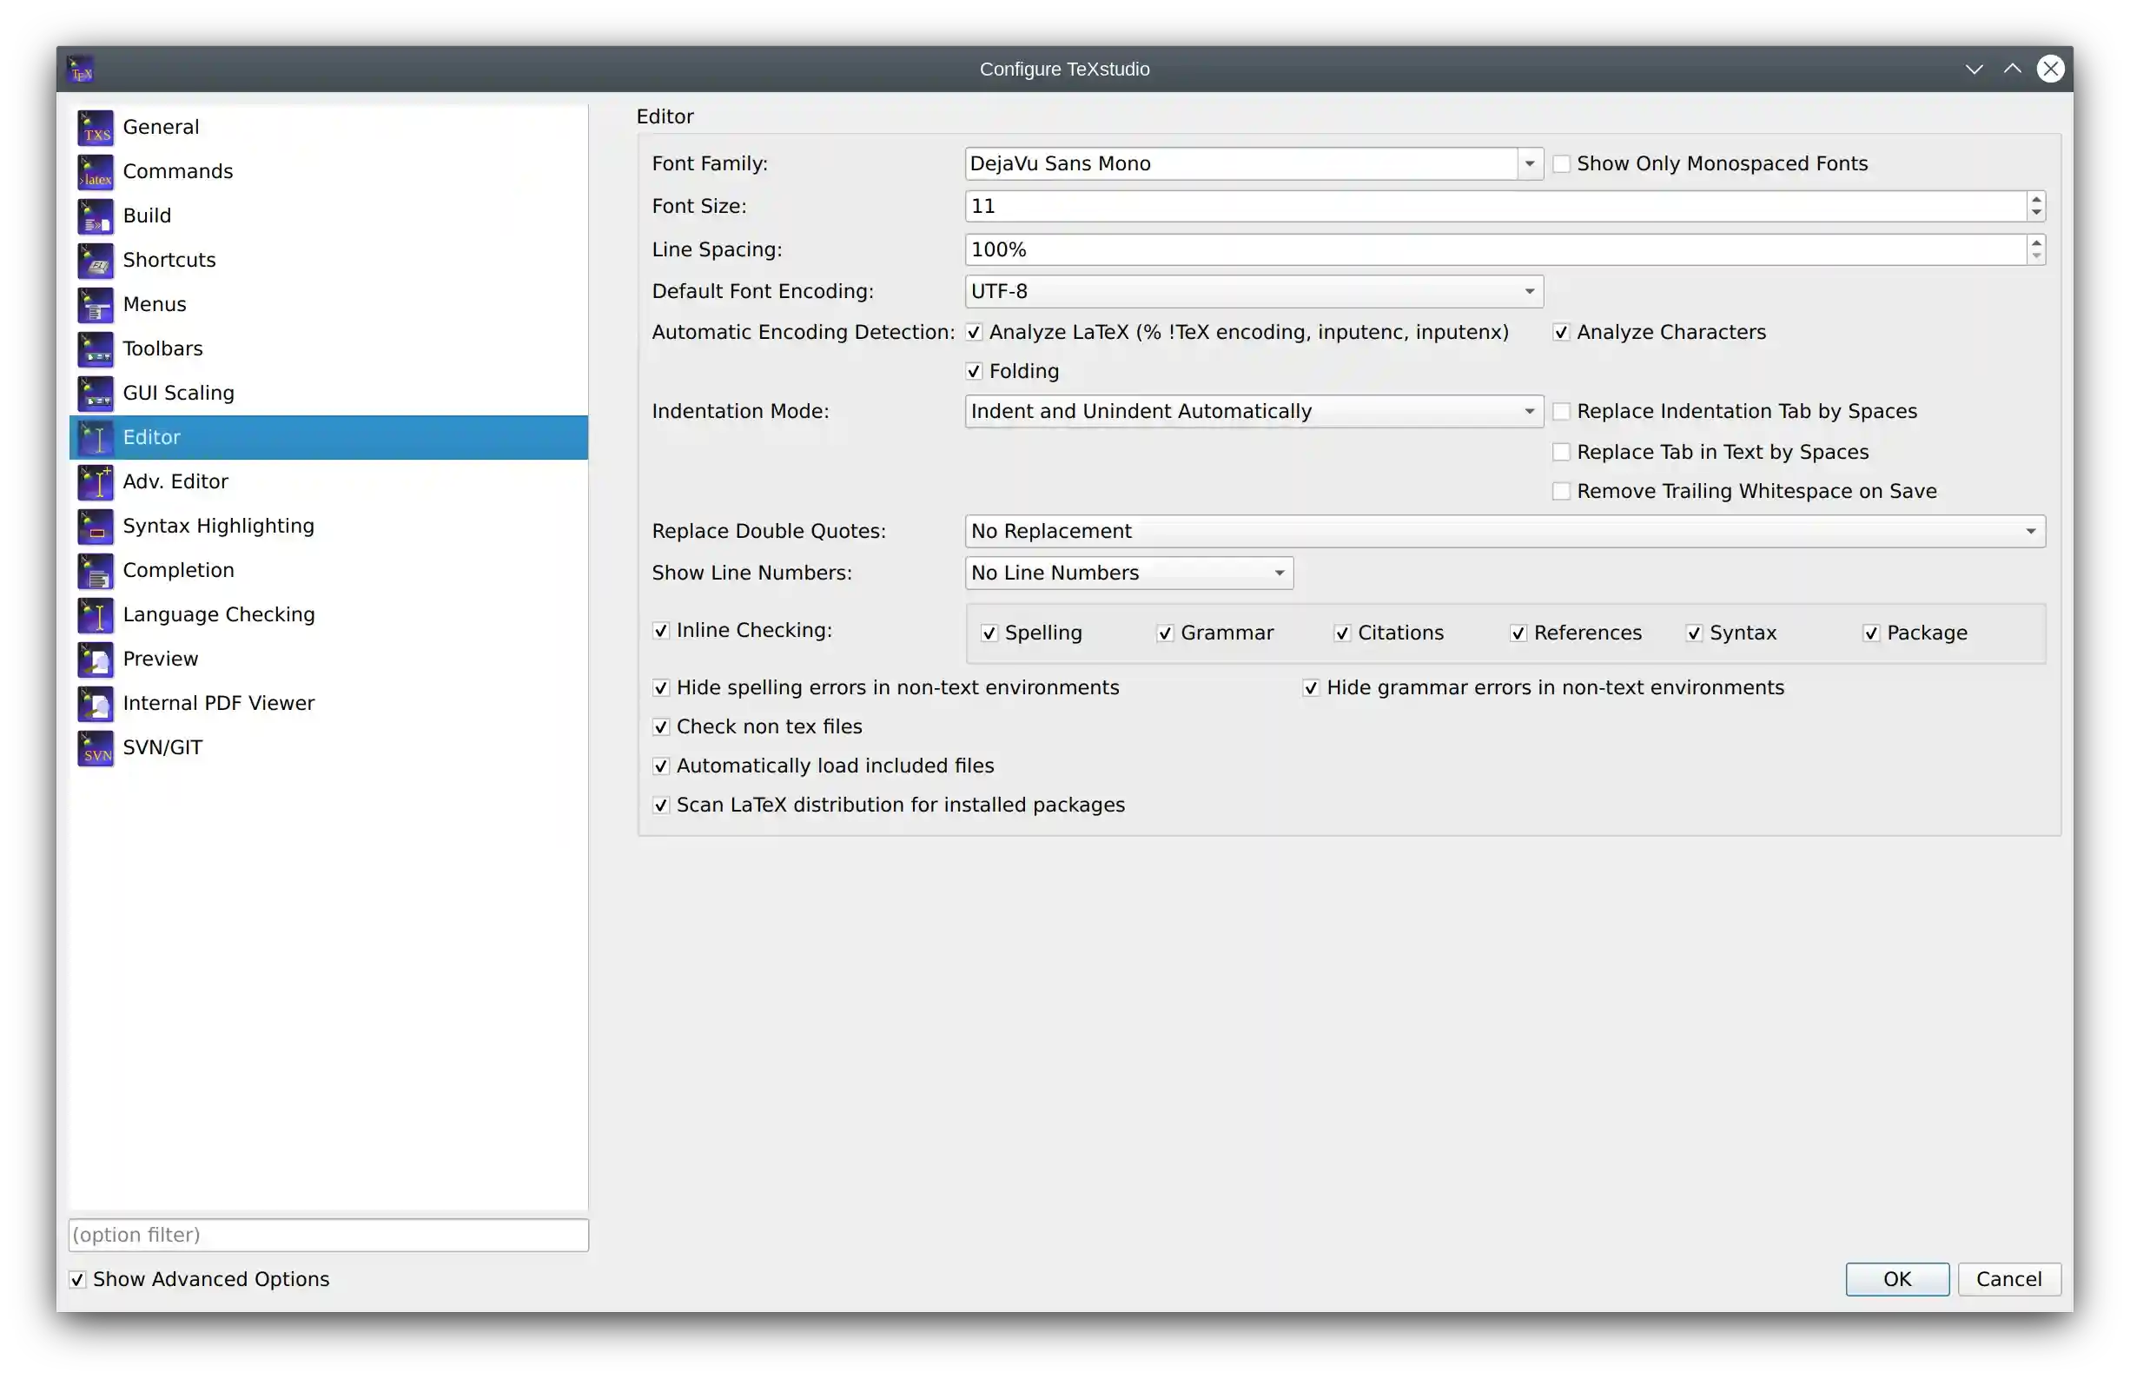Toggle Hide grammar errors in non-text environments
Image resolution: width=2130 pixels, height=1379 pixels.
point(1311,688)
